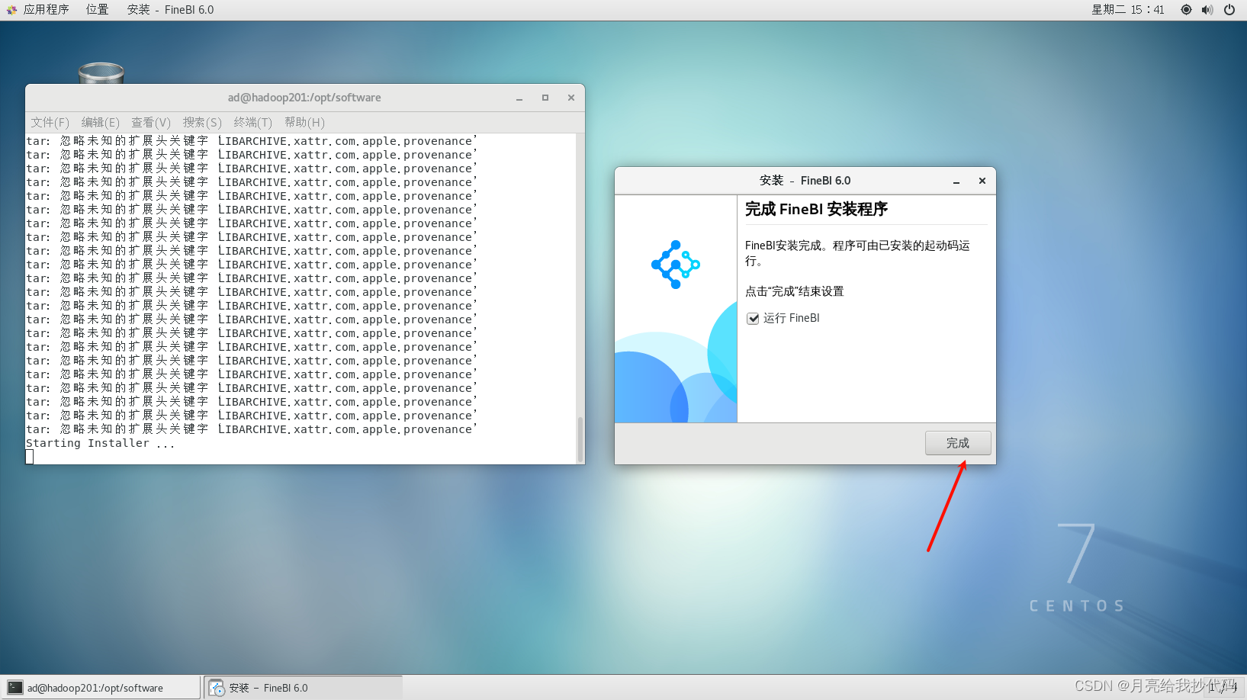Click the volume speaker icon in top bar
Screen dimensions: 1247x700
pyautogui.click(x=1207, y=10)
